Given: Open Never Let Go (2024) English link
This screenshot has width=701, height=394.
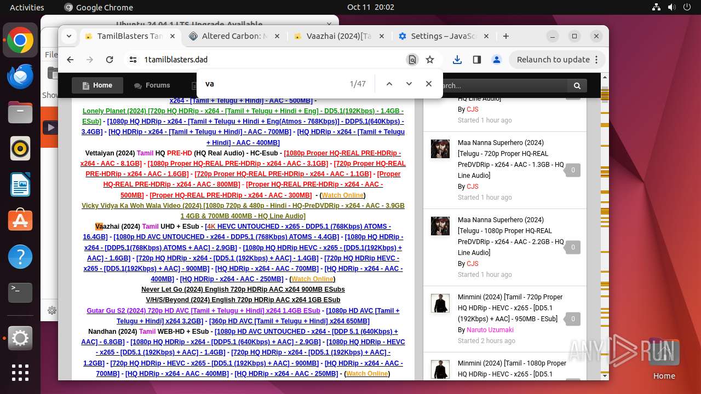Looking at the screenshot, I should (243, 289).
